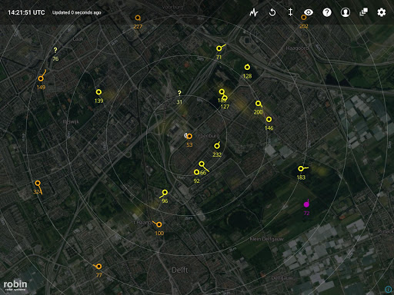Select yellow track marker 71

coord(219,48)
